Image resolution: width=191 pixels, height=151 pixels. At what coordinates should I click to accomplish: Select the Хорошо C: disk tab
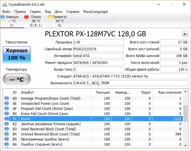pyautogui.click(x=12, y=21)
